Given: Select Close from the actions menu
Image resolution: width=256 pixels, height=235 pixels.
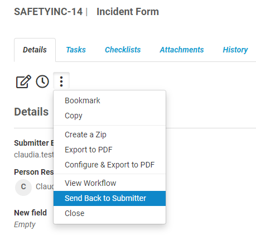Looking at the screenshot, I should [109, 213].
